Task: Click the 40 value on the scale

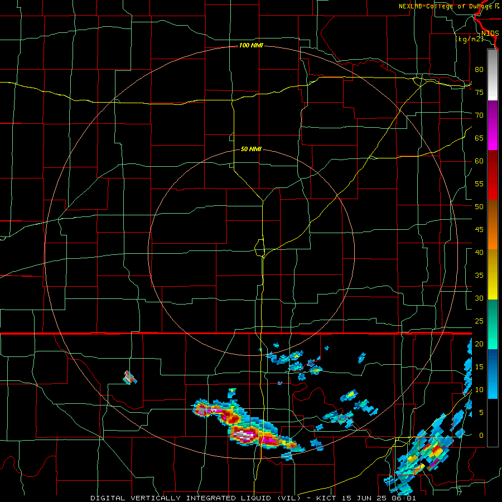Action: click(479, 253)
